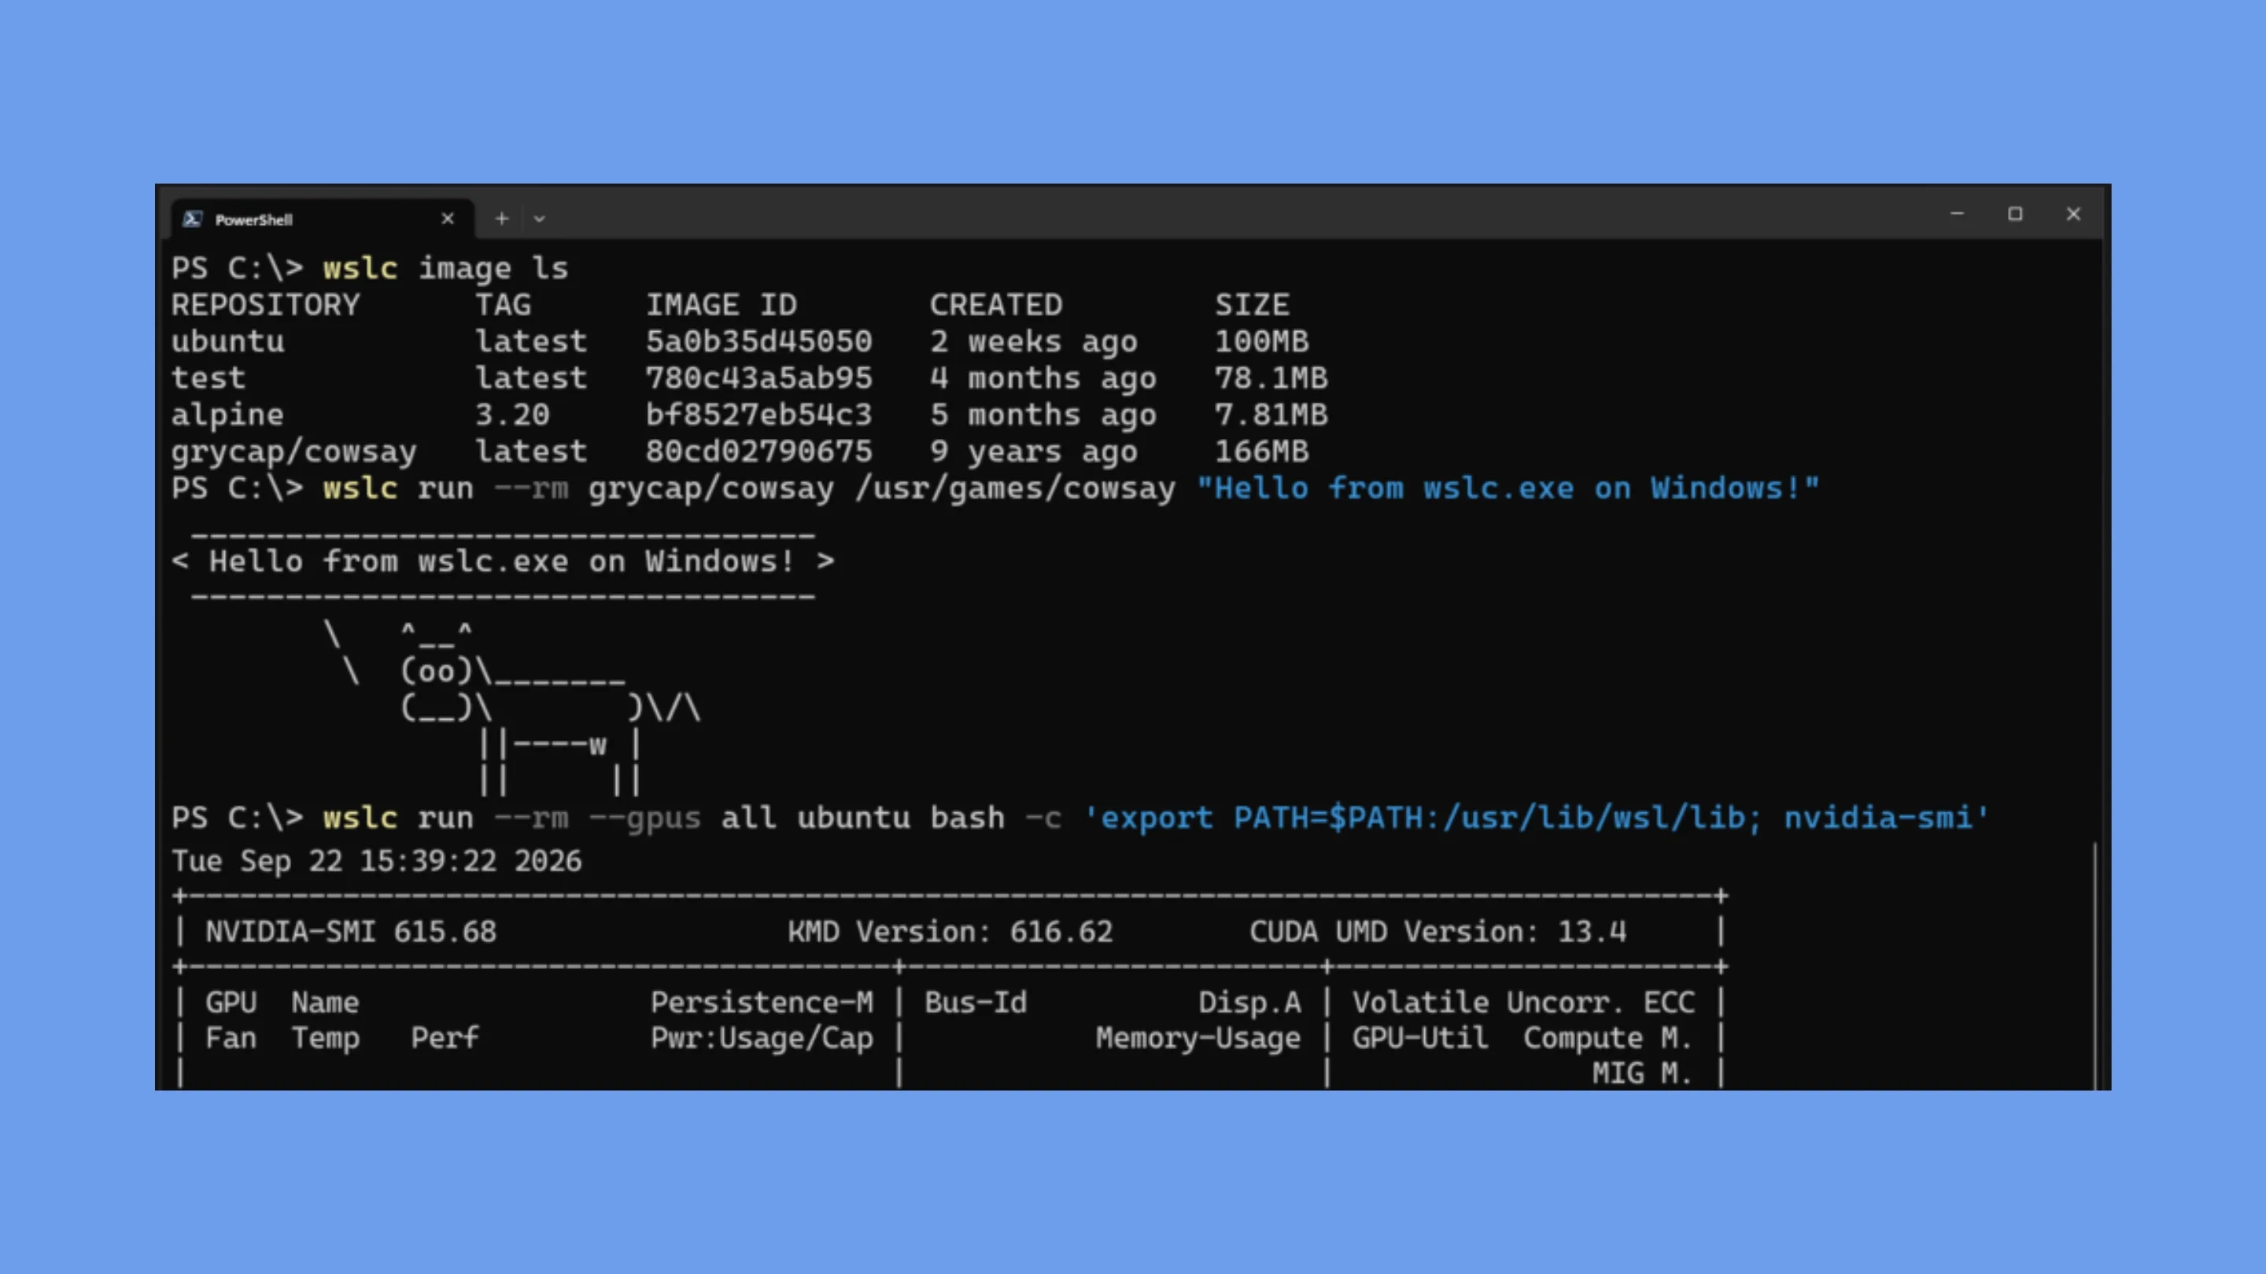Screen dimensions: 2266x1274
Task: Click '/usr/games/cowsay' in the command
Action: 1015,488
